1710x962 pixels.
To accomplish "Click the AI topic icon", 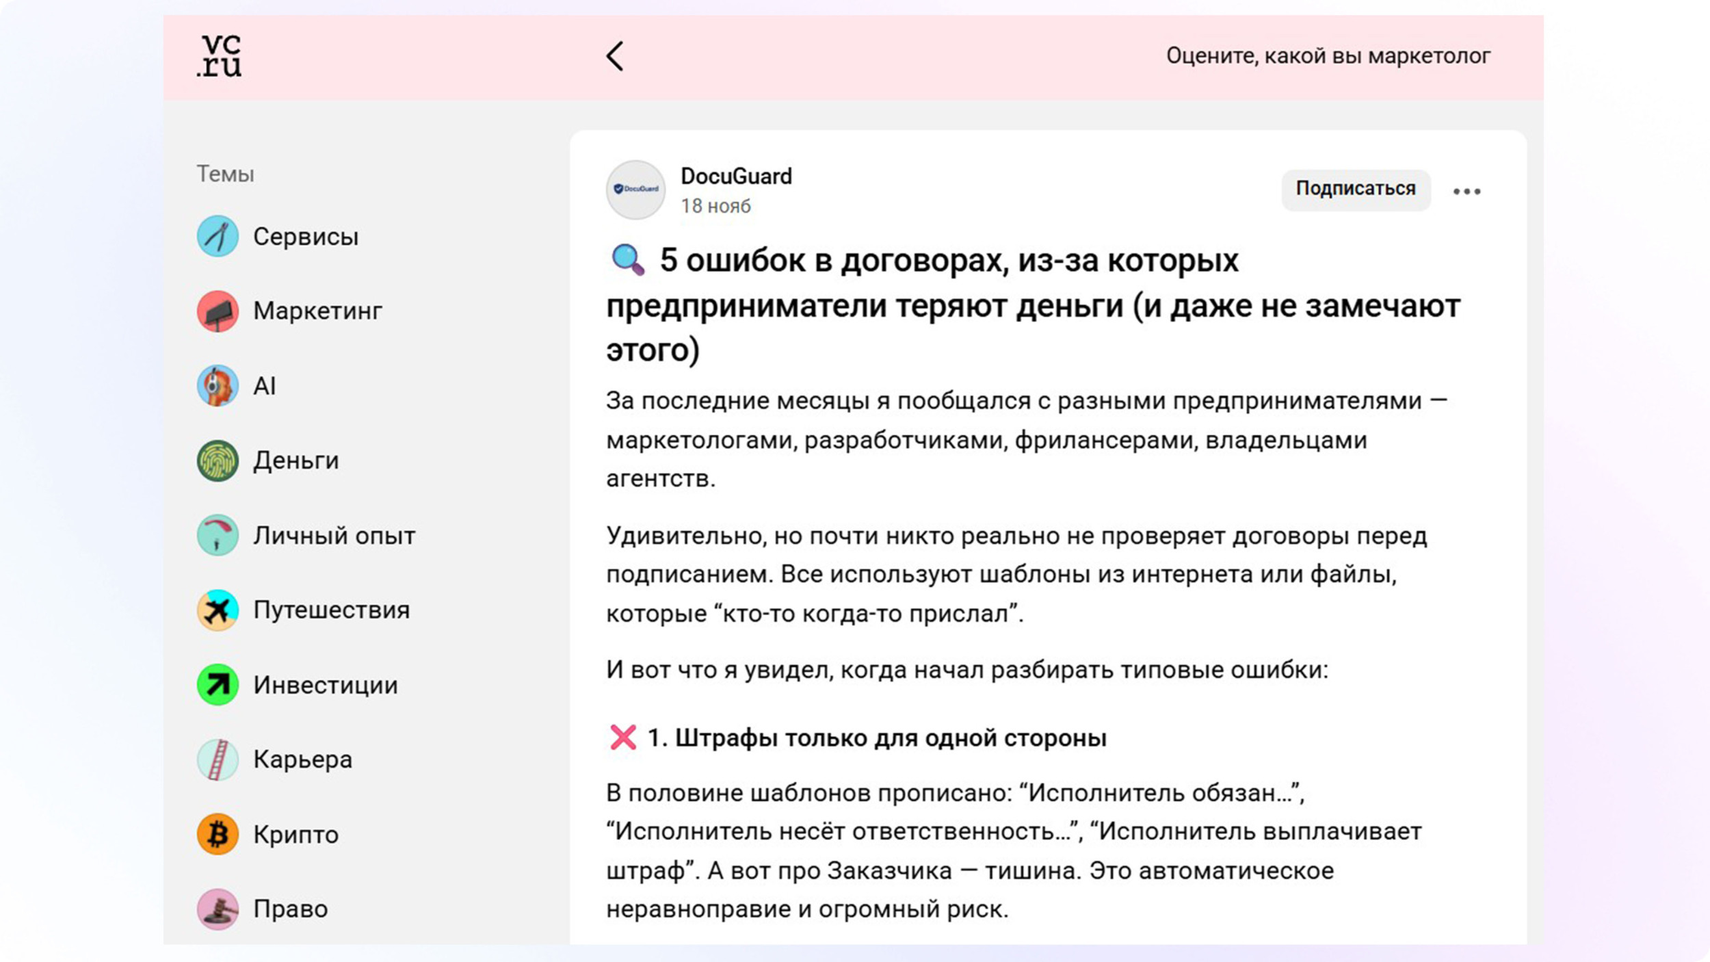I will tap(218, 385).
